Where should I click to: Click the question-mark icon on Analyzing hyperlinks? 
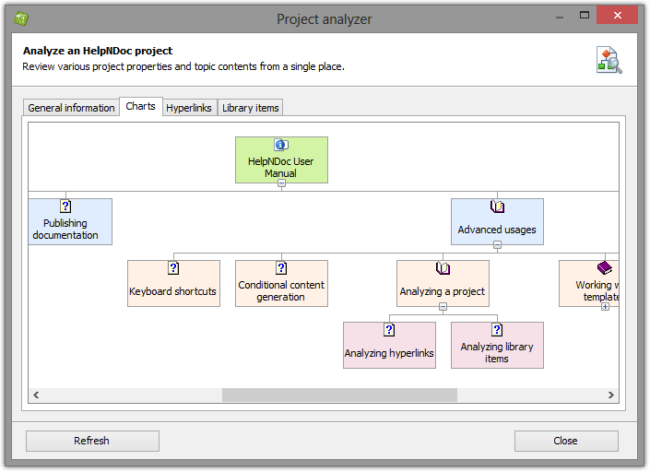(389, 329)
